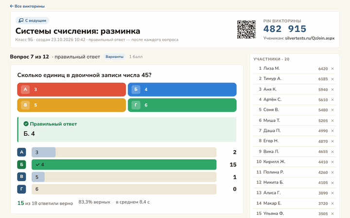Image resolution: width=350 pixels, height=218 pixels.
Task: Click participant name Лиза М.
Action: click(271, 68)
